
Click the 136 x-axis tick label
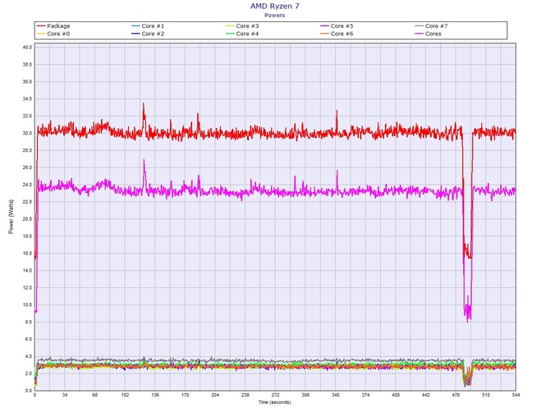[x=155, y=395]
